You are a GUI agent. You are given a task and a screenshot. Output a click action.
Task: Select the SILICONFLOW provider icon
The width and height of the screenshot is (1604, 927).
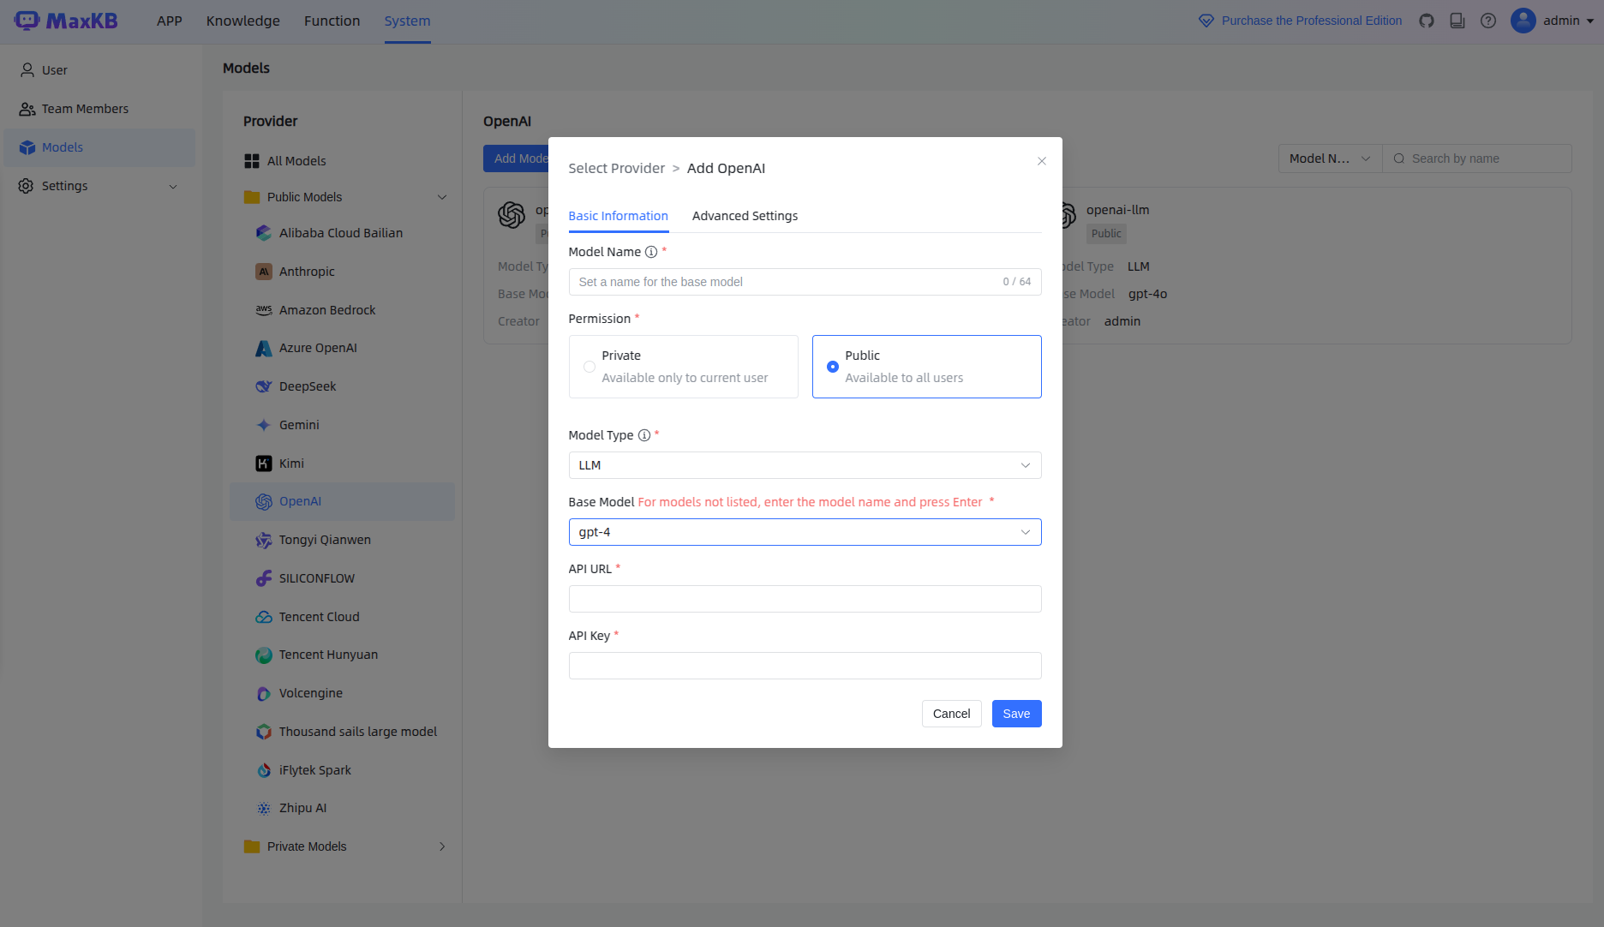pyautogui.click(x=264, y=578)
